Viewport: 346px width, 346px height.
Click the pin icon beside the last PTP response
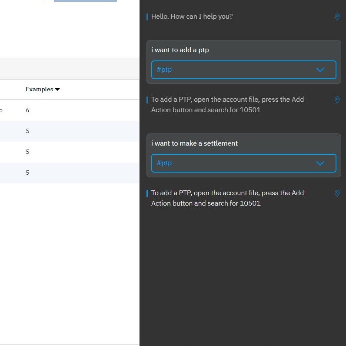point(337,193)
